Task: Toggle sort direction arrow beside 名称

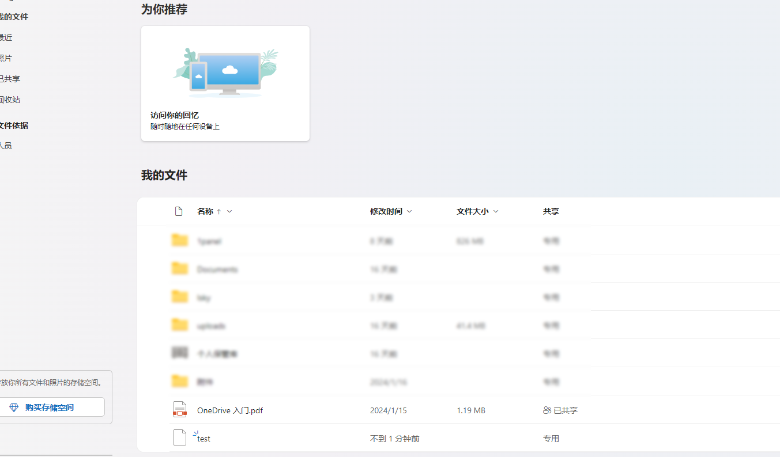Action: tap(218, 212)
